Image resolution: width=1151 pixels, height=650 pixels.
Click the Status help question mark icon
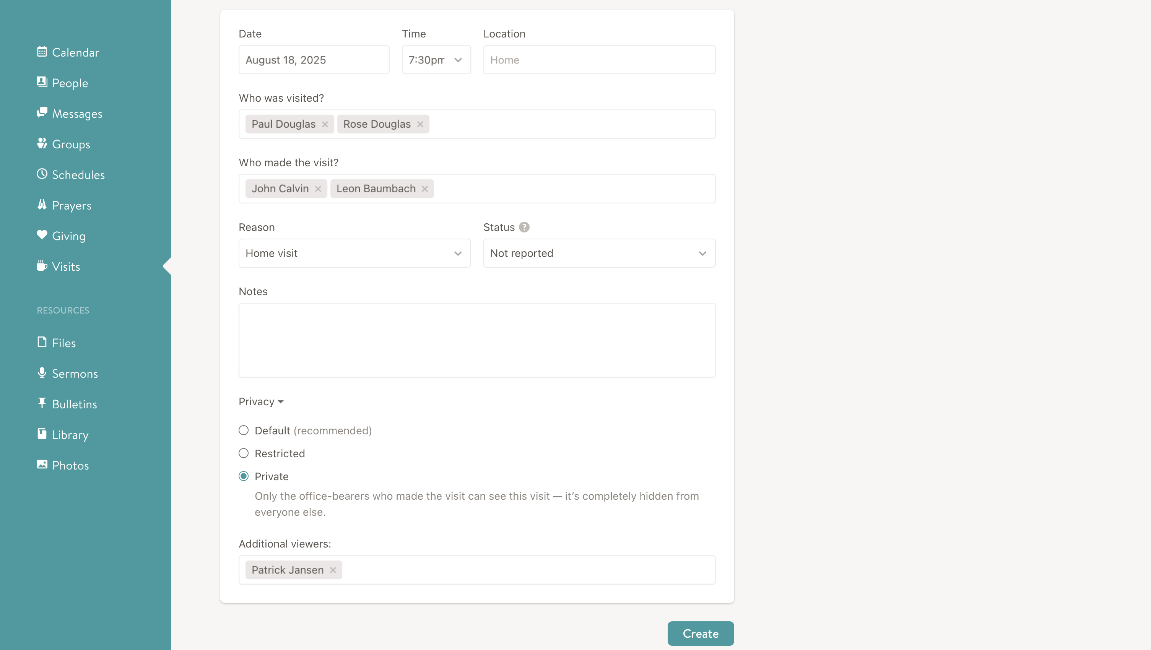(524, 227)
